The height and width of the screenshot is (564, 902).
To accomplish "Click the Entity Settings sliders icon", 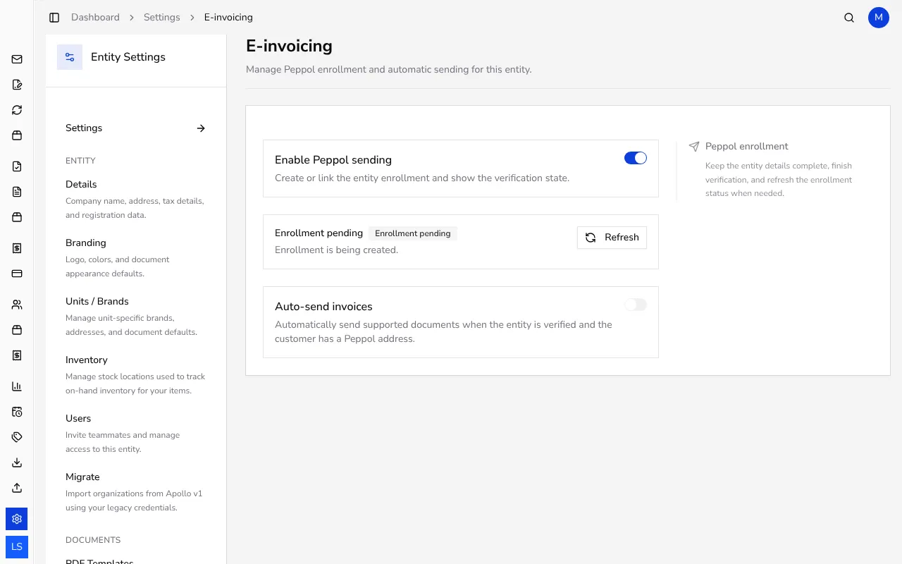I will 70,57.
